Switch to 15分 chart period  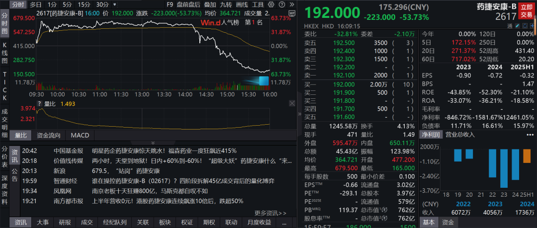pyautogui.click(x=84, y=5)
